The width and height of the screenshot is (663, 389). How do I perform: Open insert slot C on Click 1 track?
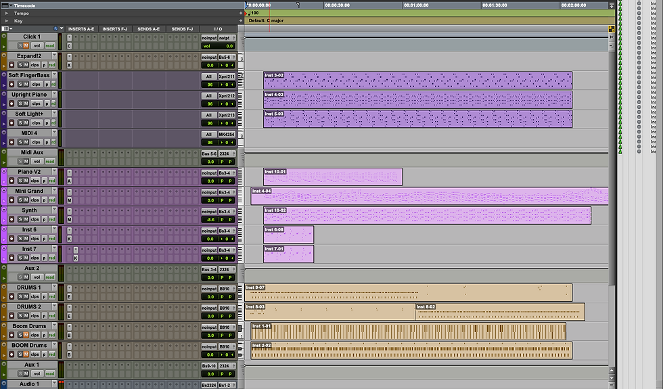tap(69, 46)
